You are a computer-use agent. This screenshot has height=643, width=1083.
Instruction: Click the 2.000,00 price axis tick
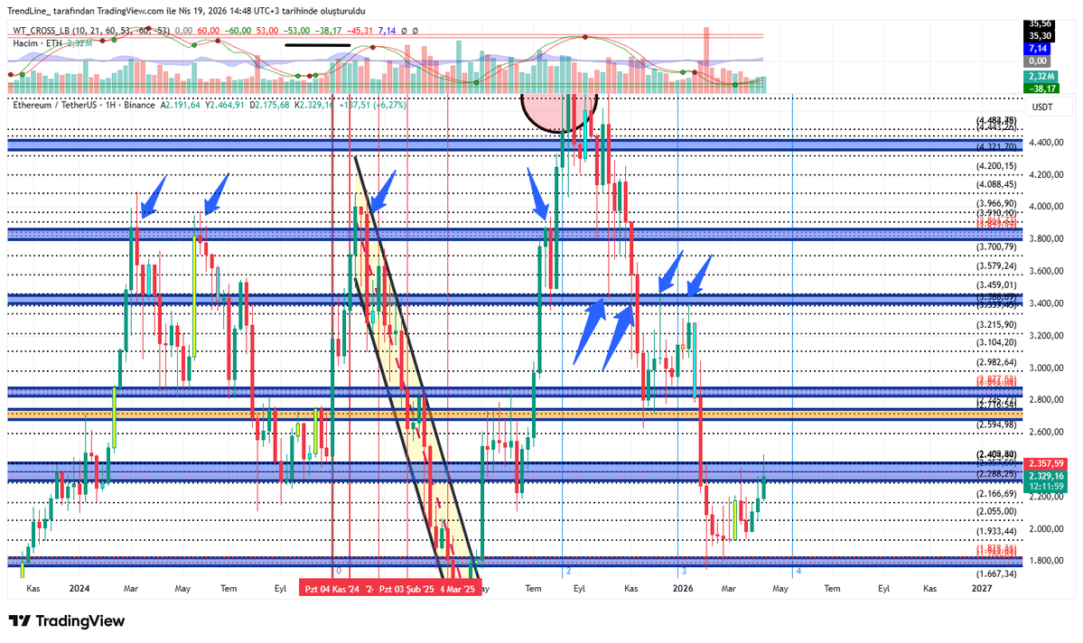pyautogui.click(x=1046, y=529)
